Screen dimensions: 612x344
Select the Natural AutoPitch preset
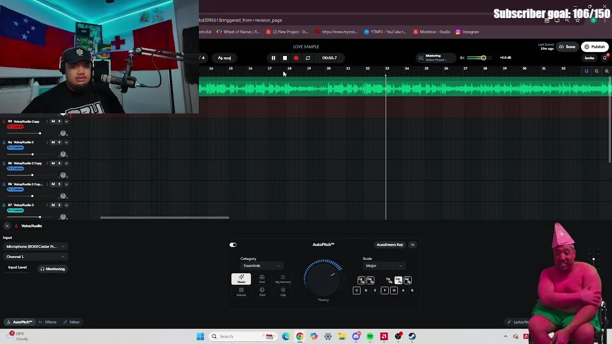241,292
